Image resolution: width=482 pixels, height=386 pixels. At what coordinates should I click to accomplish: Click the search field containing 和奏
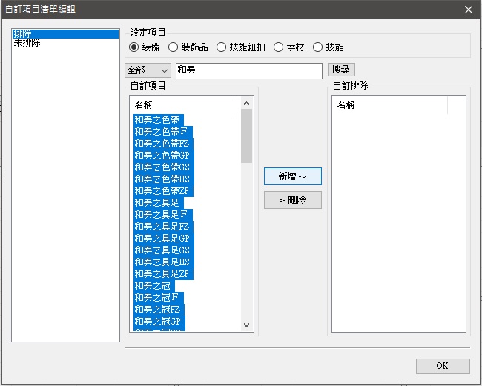[249, 71]
